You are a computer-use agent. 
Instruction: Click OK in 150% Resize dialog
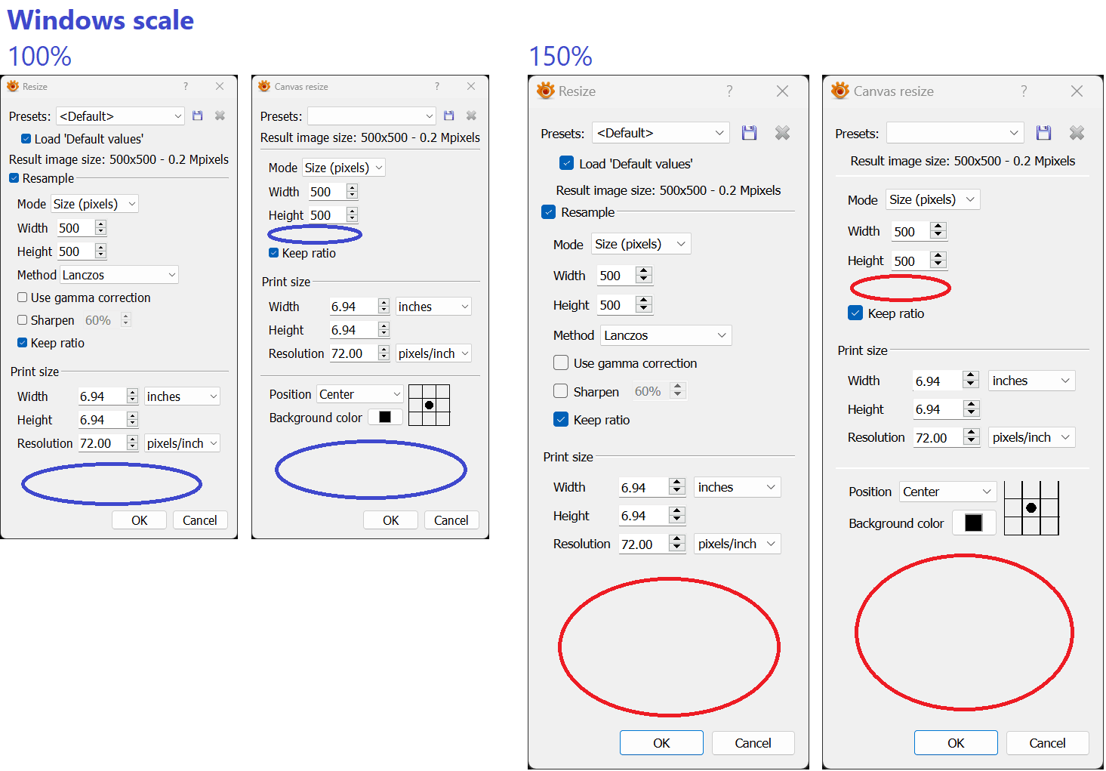[661, 743]
